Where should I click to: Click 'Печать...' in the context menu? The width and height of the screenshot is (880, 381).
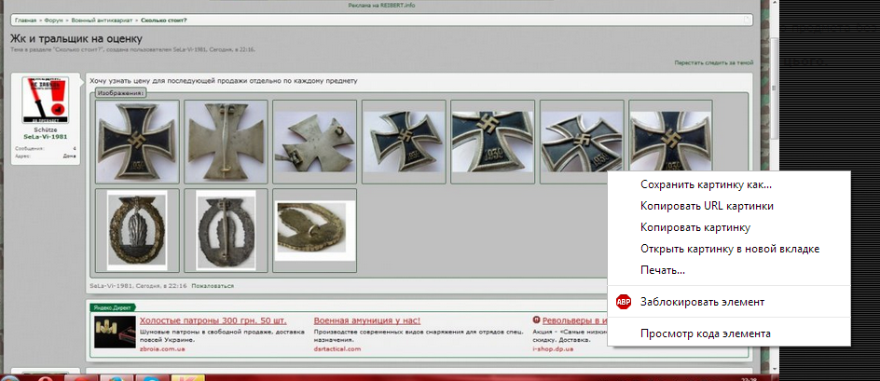coord(662,270)
